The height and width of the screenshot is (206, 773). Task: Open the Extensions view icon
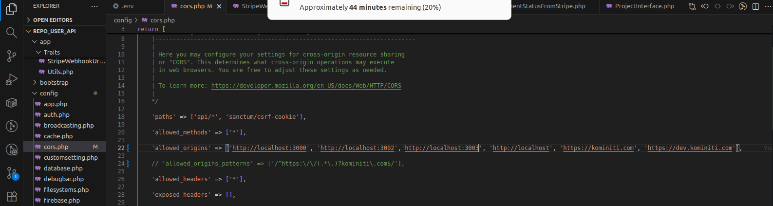click(11, 196)
